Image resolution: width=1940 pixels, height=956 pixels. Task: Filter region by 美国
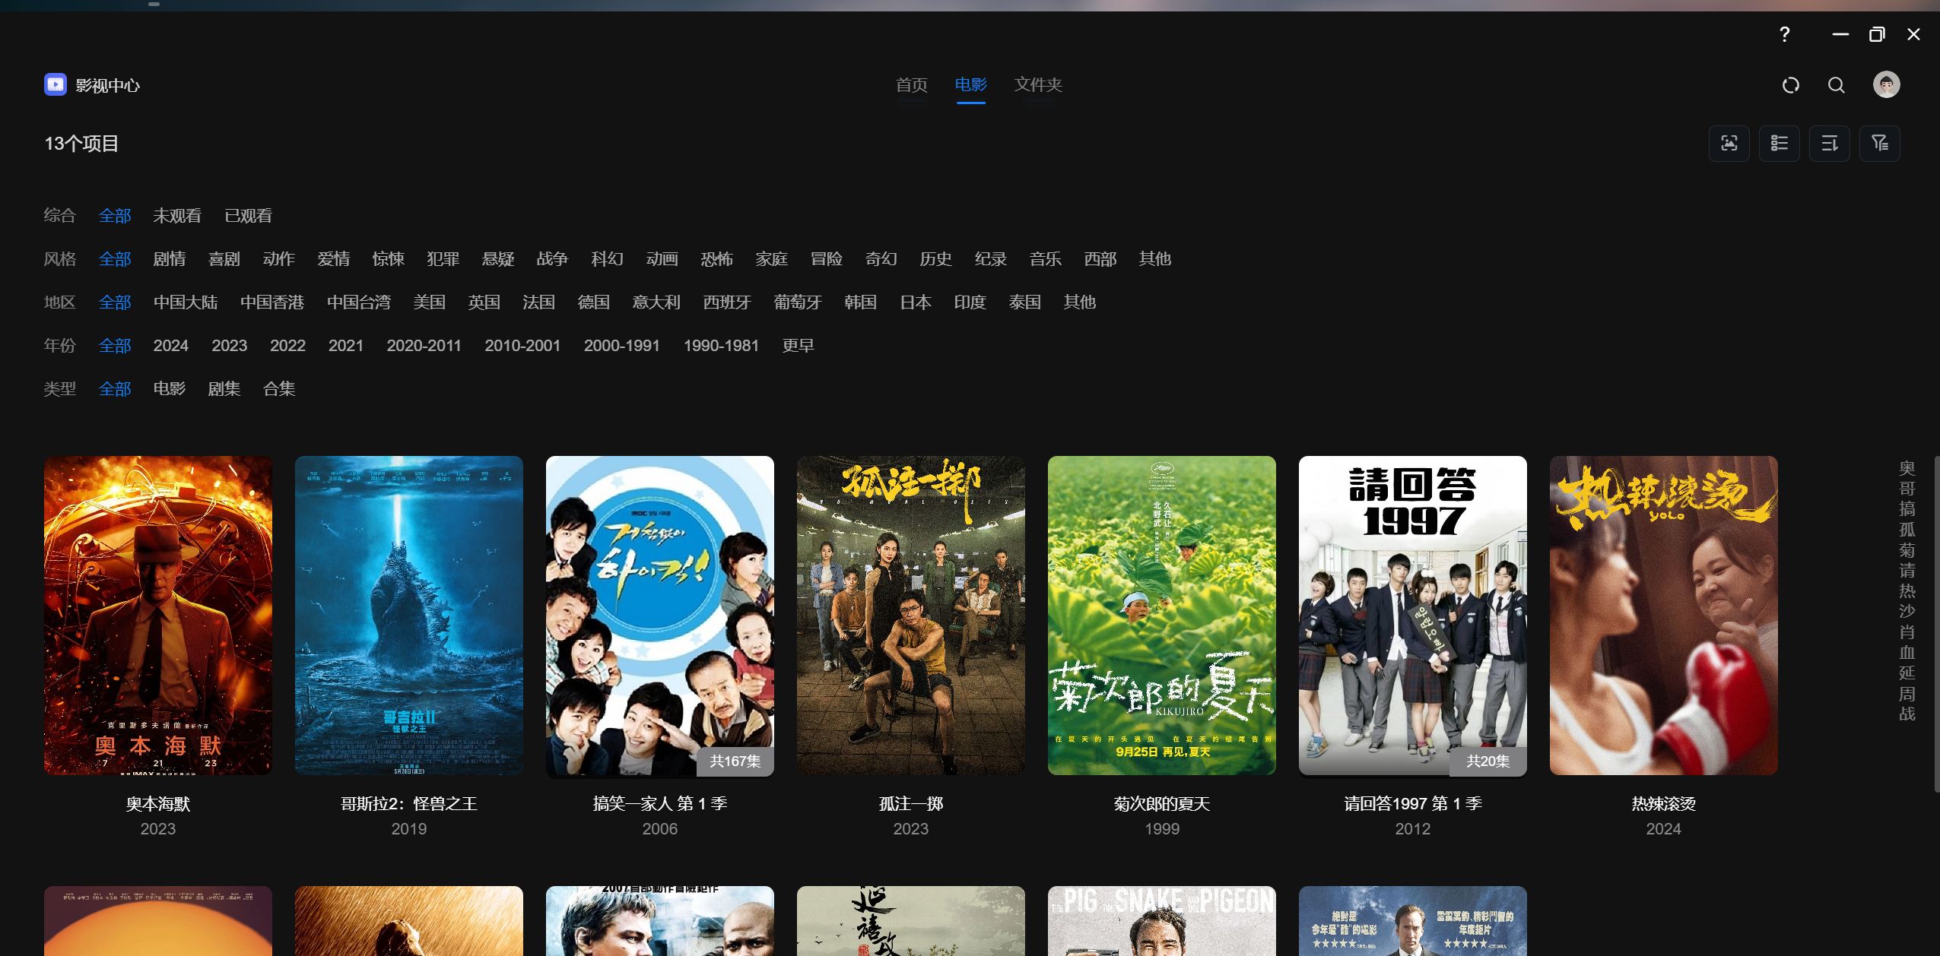point(430,302)
